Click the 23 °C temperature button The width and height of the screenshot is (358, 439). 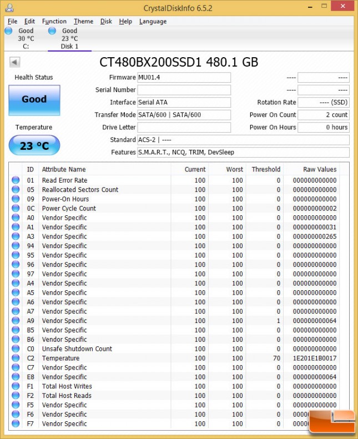tap(34, 145)
